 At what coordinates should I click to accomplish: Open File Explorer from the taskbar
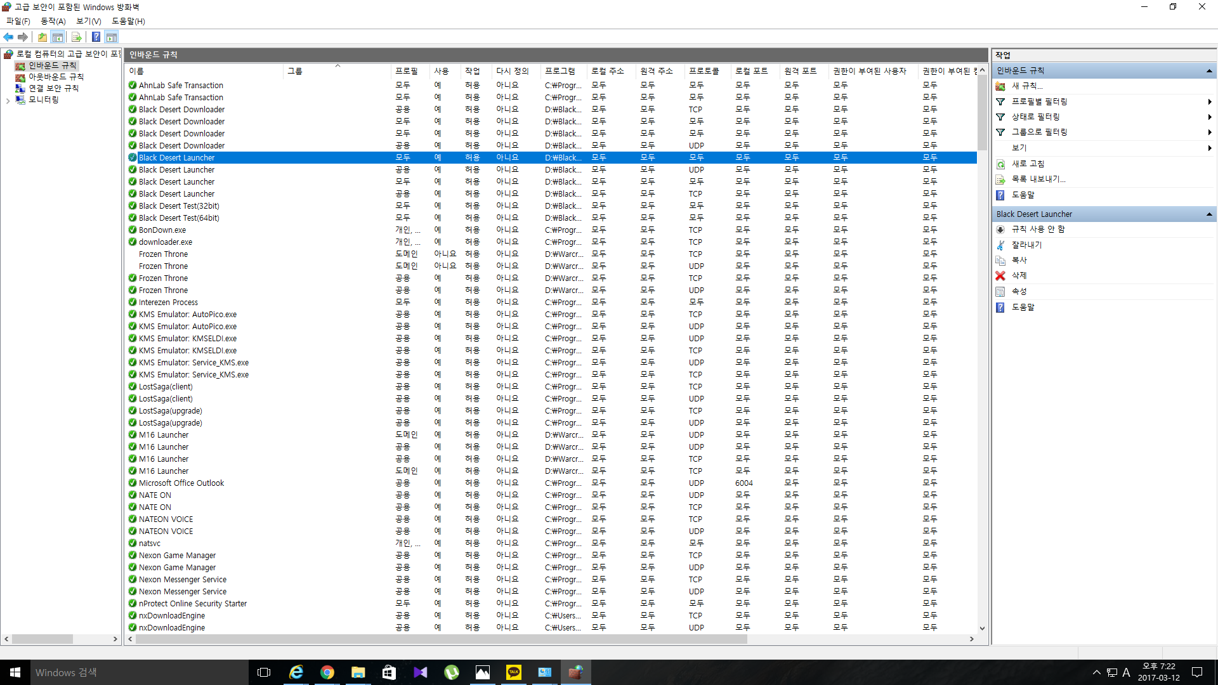(x=358, y=672)
